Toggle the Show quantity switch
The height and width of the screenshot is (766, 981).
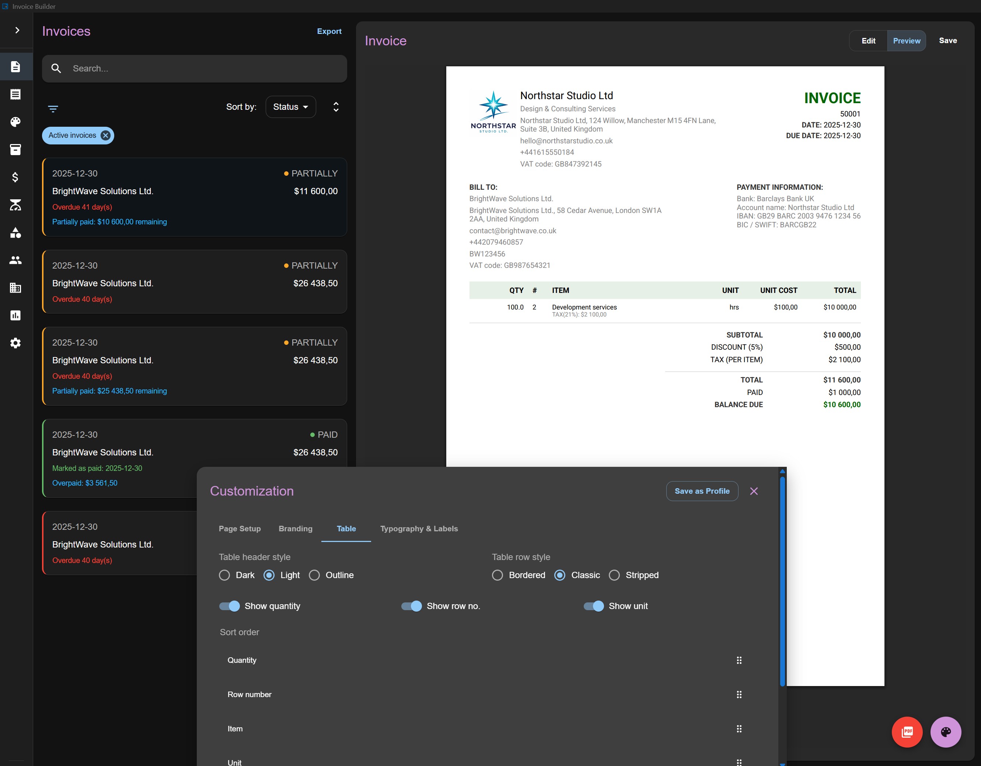[230, 606]
